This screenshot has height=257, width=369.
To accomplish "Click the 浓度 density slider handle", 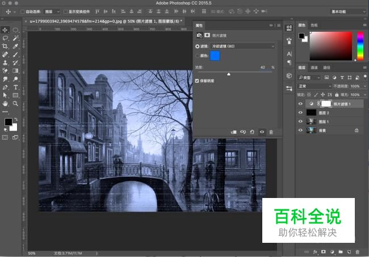I will point(229,74).
